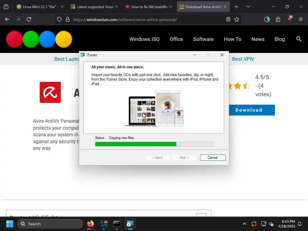Open the tracking protection shield icon
Image resolution: width=308 pixels, height=231 pixels.
click(x=59, y=20)
